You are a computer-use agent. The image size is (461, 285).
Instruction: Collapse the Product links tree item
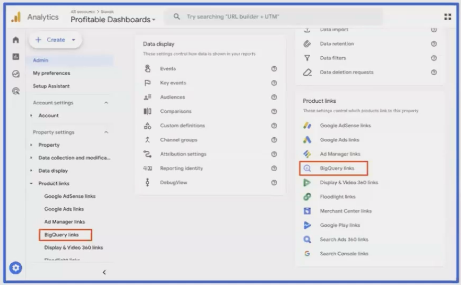(x=31, y=183)
